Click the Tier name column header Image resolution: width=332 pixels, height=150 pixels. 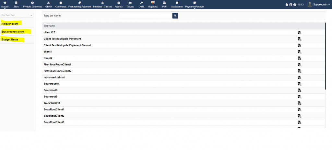pyautogui.click(x=49, y=26)
